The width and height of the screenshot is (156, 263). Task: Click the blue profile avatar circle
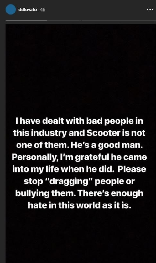[11, 10]
